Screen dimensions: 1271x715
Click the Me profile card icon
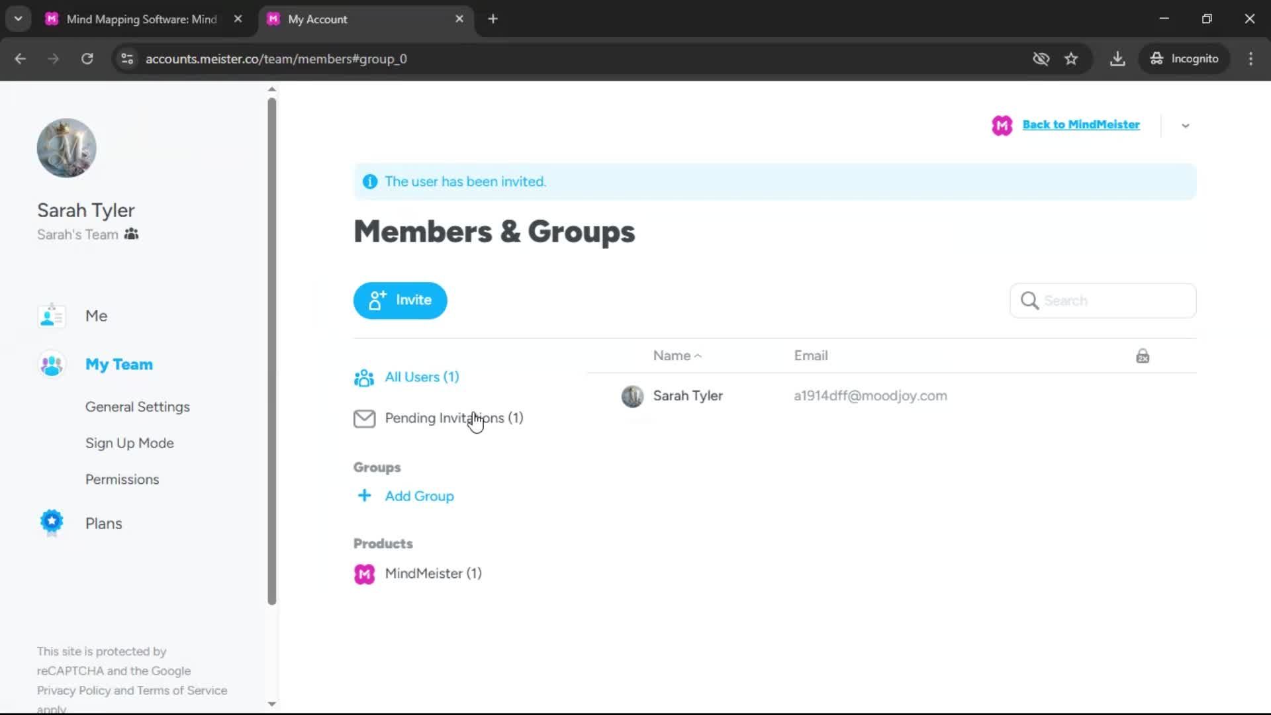pyautogui.click(x=52, y=316)
